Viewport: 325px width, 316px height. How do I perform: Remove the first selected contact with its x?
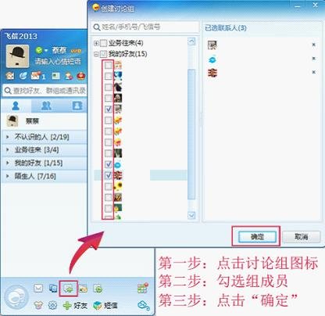click(x=314, y=45)
